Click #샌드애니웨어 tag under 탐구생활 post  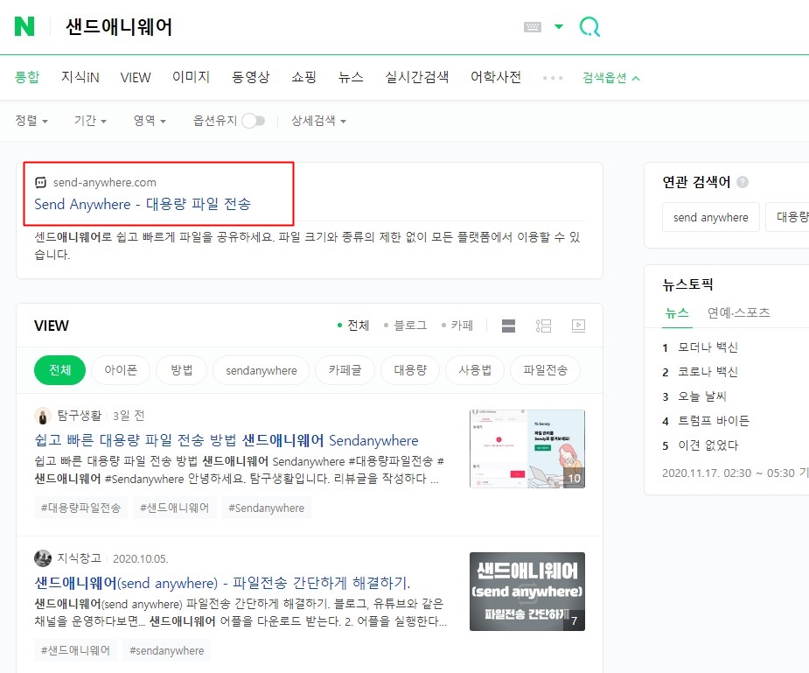pos(174,508)
